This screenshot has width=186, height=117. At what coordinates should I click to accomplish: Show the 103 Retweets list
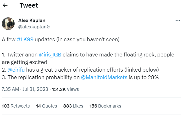click(x=16, y=106)
